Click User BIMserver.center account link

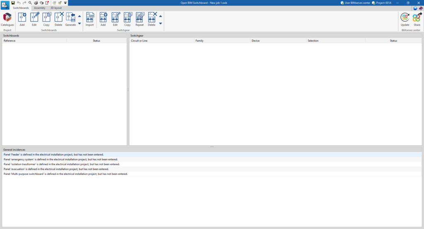point(355,3)
